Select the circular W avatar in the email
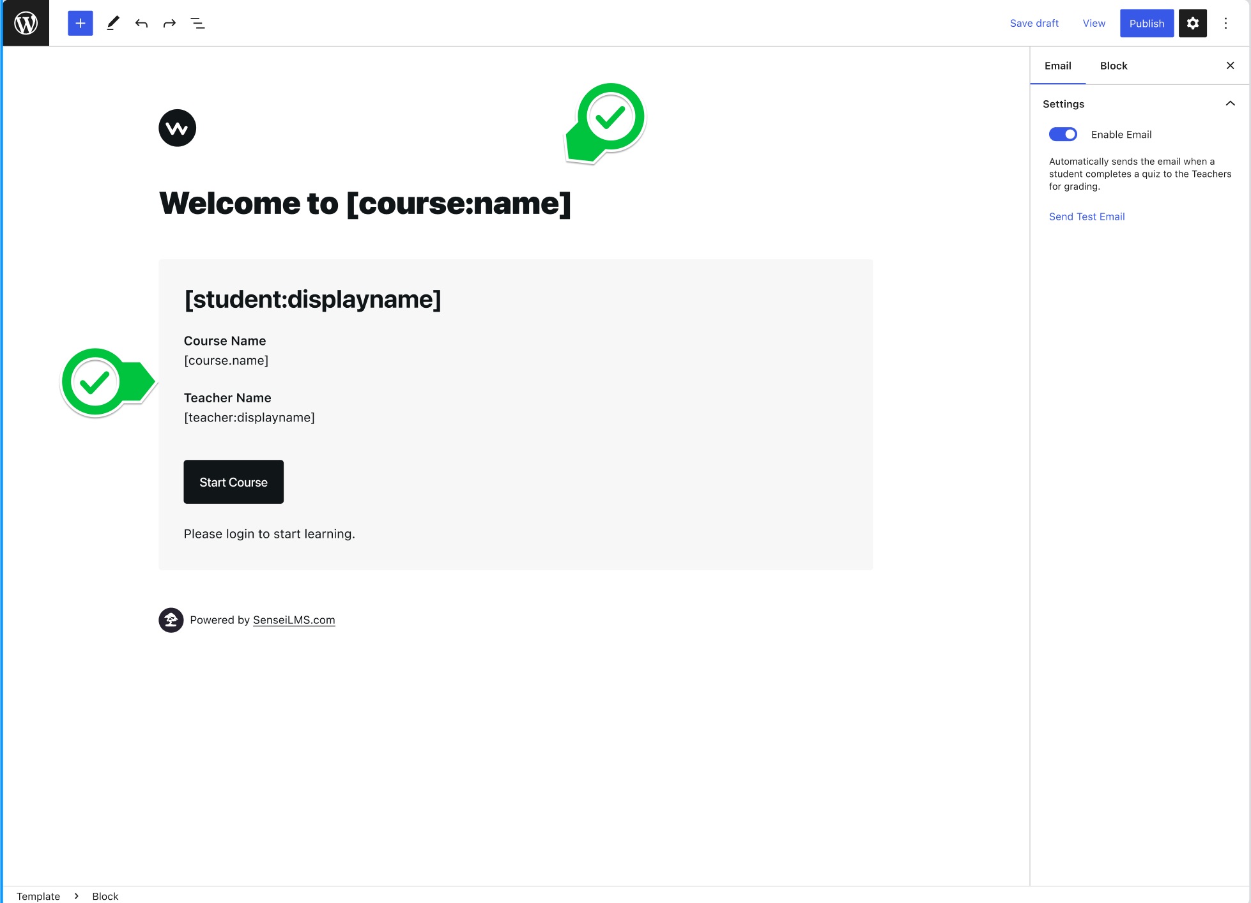The image size is (1251, 903). (177, 128)
